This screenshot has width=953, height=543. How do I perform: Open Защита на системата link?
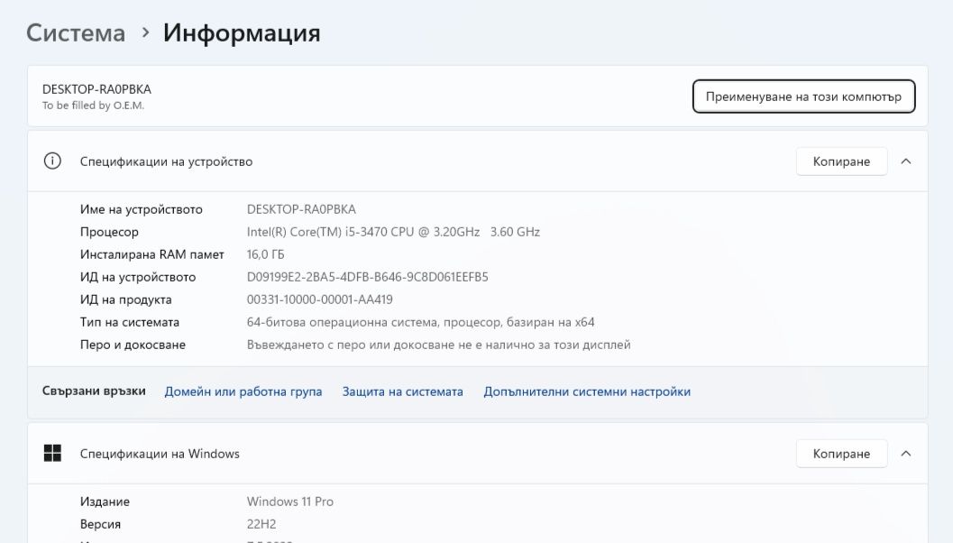(402, 391)
